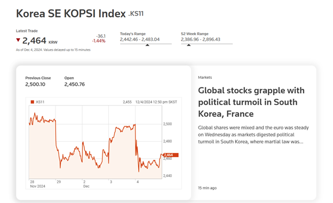Click the 52 Week Range slider marker

[x=188, y=45]
